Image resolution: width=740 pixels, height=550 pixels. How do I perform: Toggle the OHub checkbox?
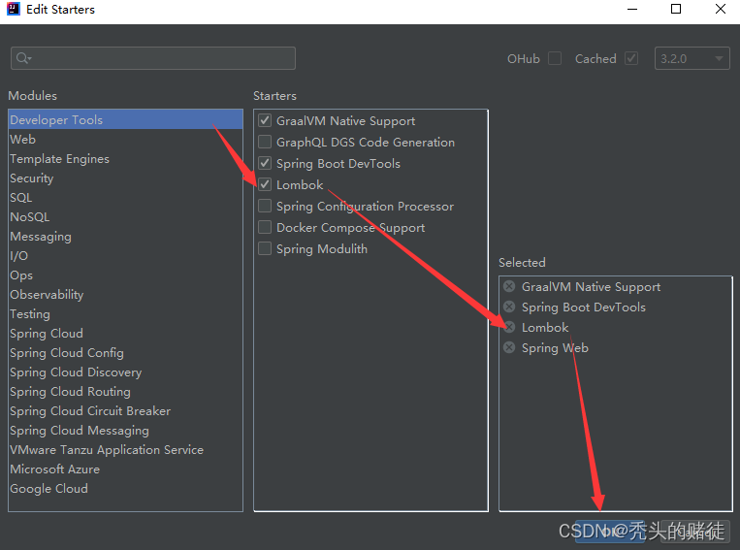pyautogui.click(x=555, y=58)
